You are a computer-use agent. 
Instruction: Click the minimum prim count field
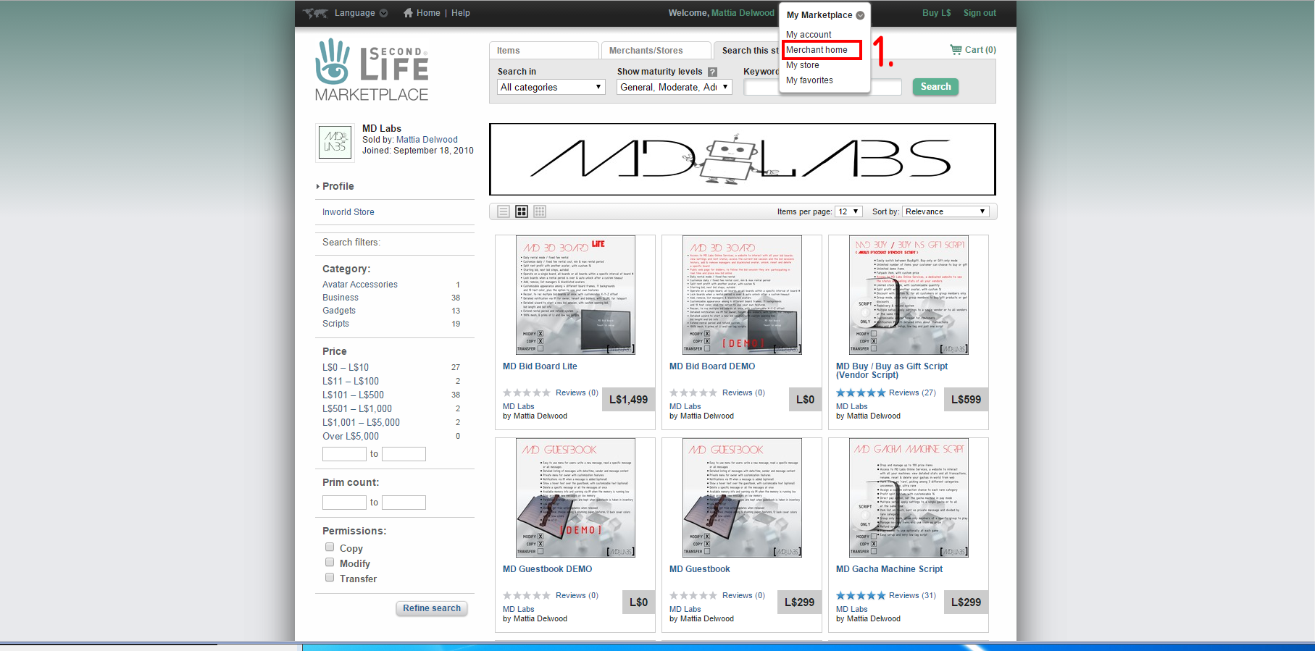pyautogui.click(x=344, y=503)
